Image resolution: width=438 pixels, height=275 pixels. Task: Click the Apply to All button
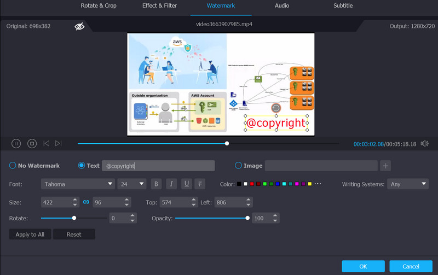pyautogui.click(x=30, y=235)
